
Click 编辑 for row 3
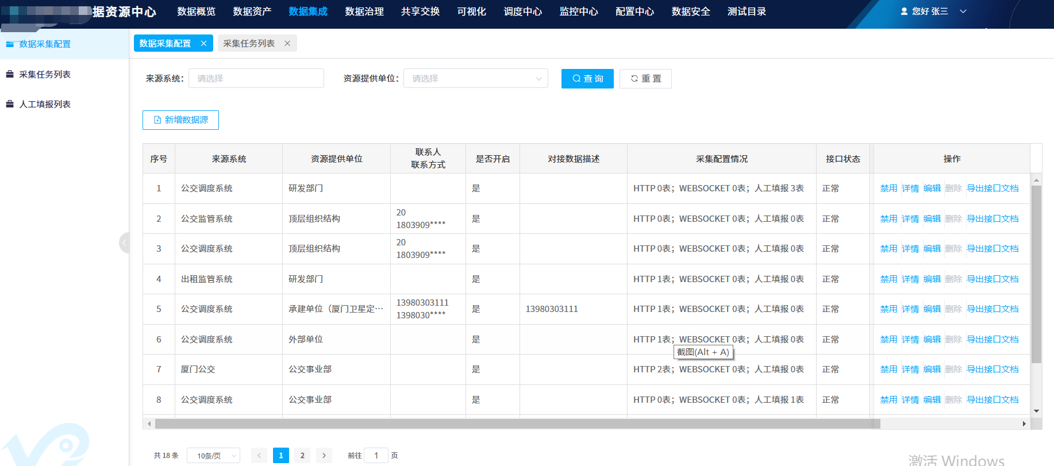[x=932, y=249]
